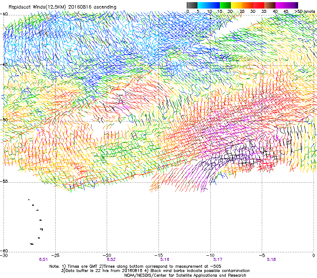Viewport: 317px width, 278px height.
Task: Click the purple '5:18' swath time
Action: pos(271,260)
